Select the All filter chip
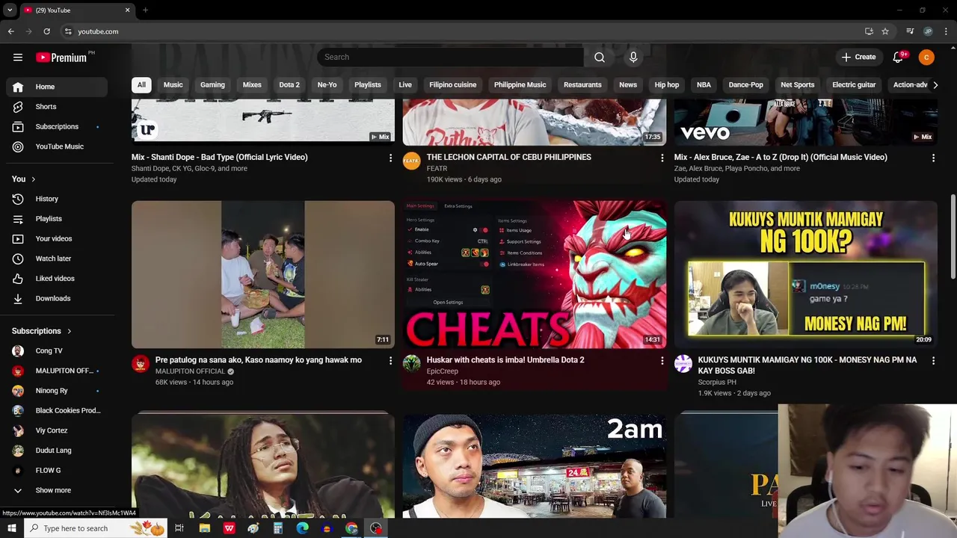Image resolution: width=957 pixels, height=538 pixels. (141, 84)
